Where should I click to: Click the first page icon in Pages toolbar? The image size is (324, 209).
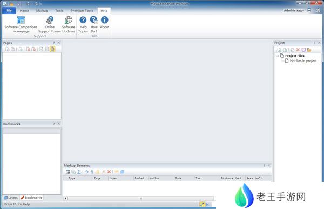tap(7, 49)
